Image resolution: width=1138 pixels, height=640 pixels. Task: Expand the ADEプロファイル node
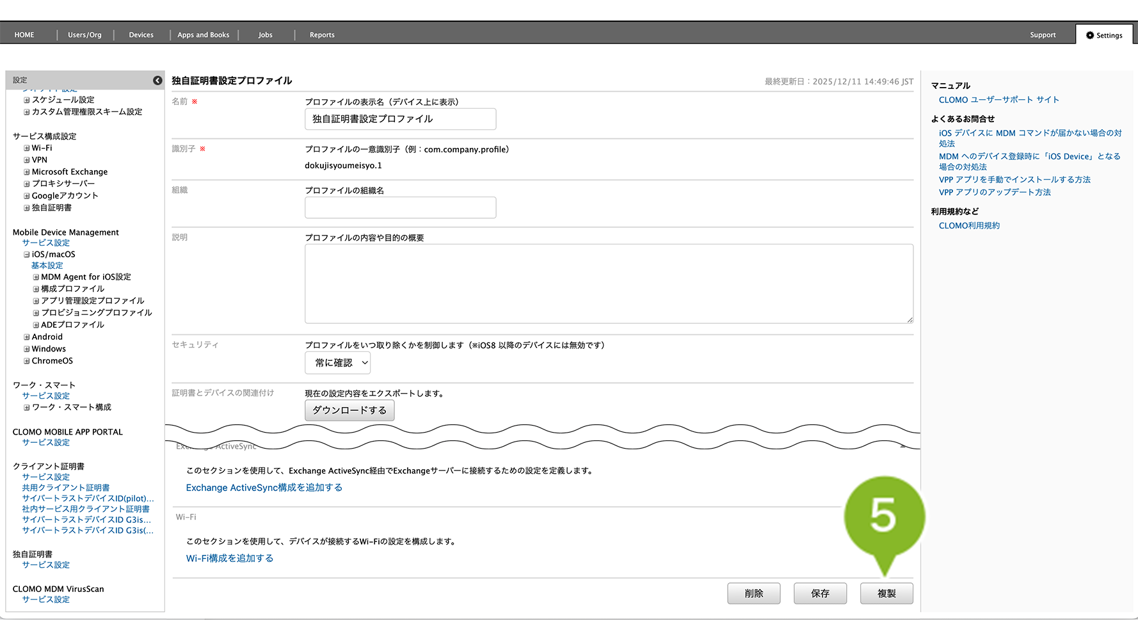point(36,325)
